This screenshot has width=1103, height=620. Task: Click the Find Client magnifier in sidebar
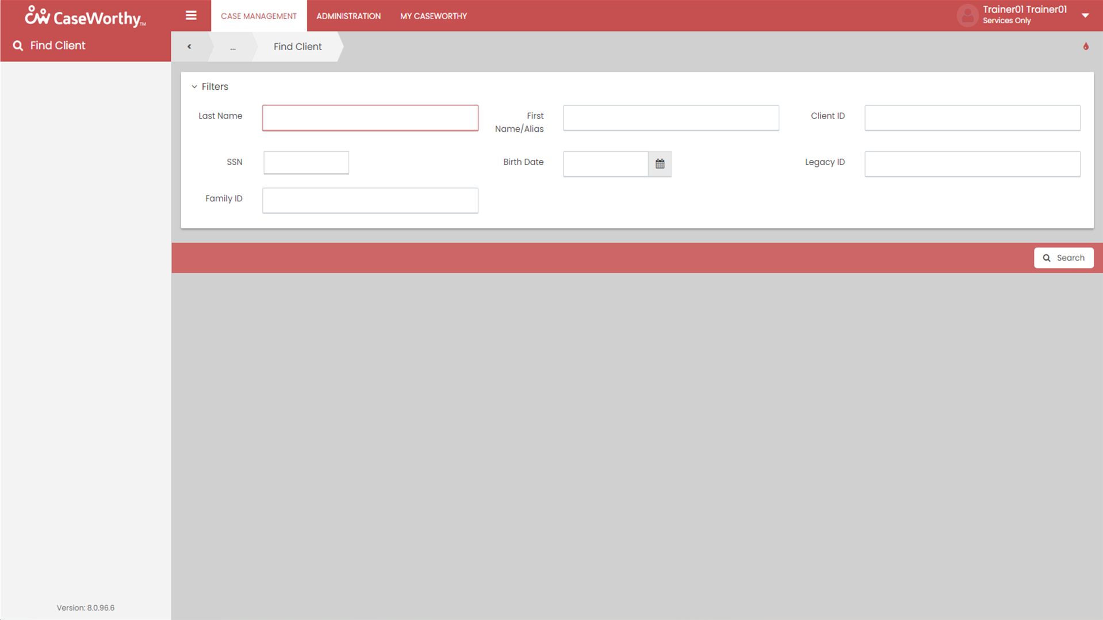point(18,45)
